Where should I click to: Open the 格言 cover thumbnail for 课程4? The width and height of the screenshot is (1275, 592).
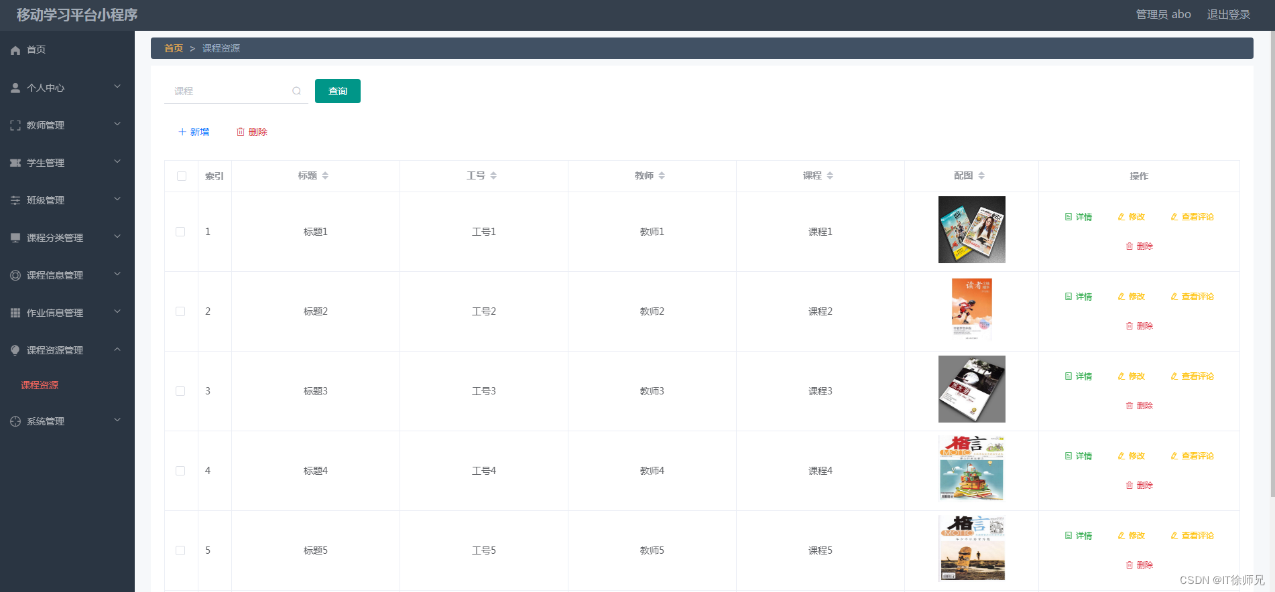click(971, 468)
